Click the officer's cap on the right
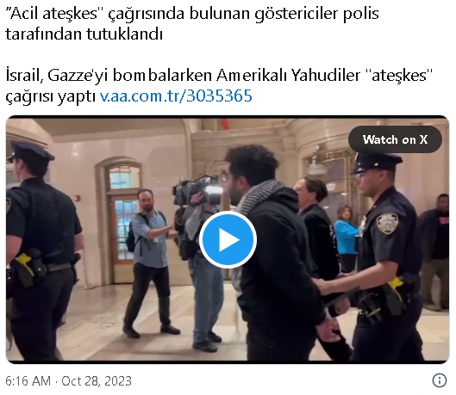Screen dimensions: 456x395 click(376, 163)
